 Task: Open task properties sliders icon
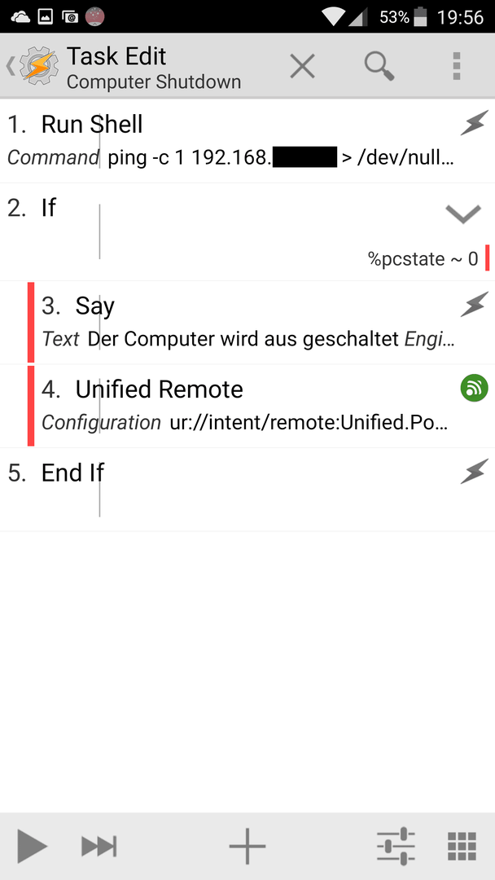pyautogui.click(x=396, y=846)
